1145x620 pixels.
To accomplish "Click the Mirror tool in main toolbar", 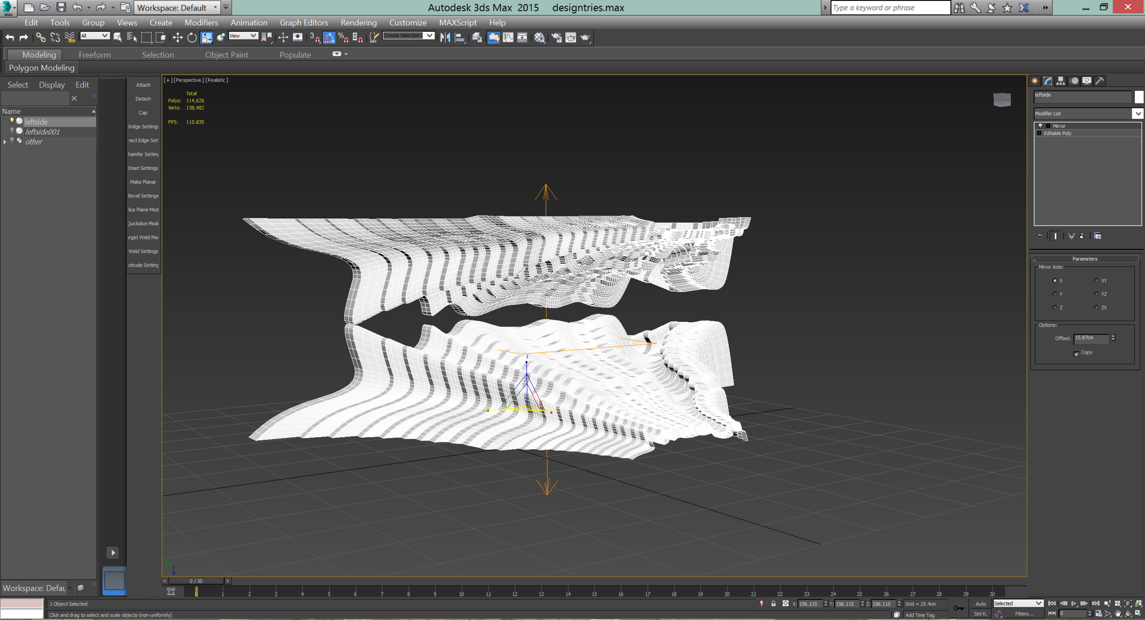I will [445, 38].
